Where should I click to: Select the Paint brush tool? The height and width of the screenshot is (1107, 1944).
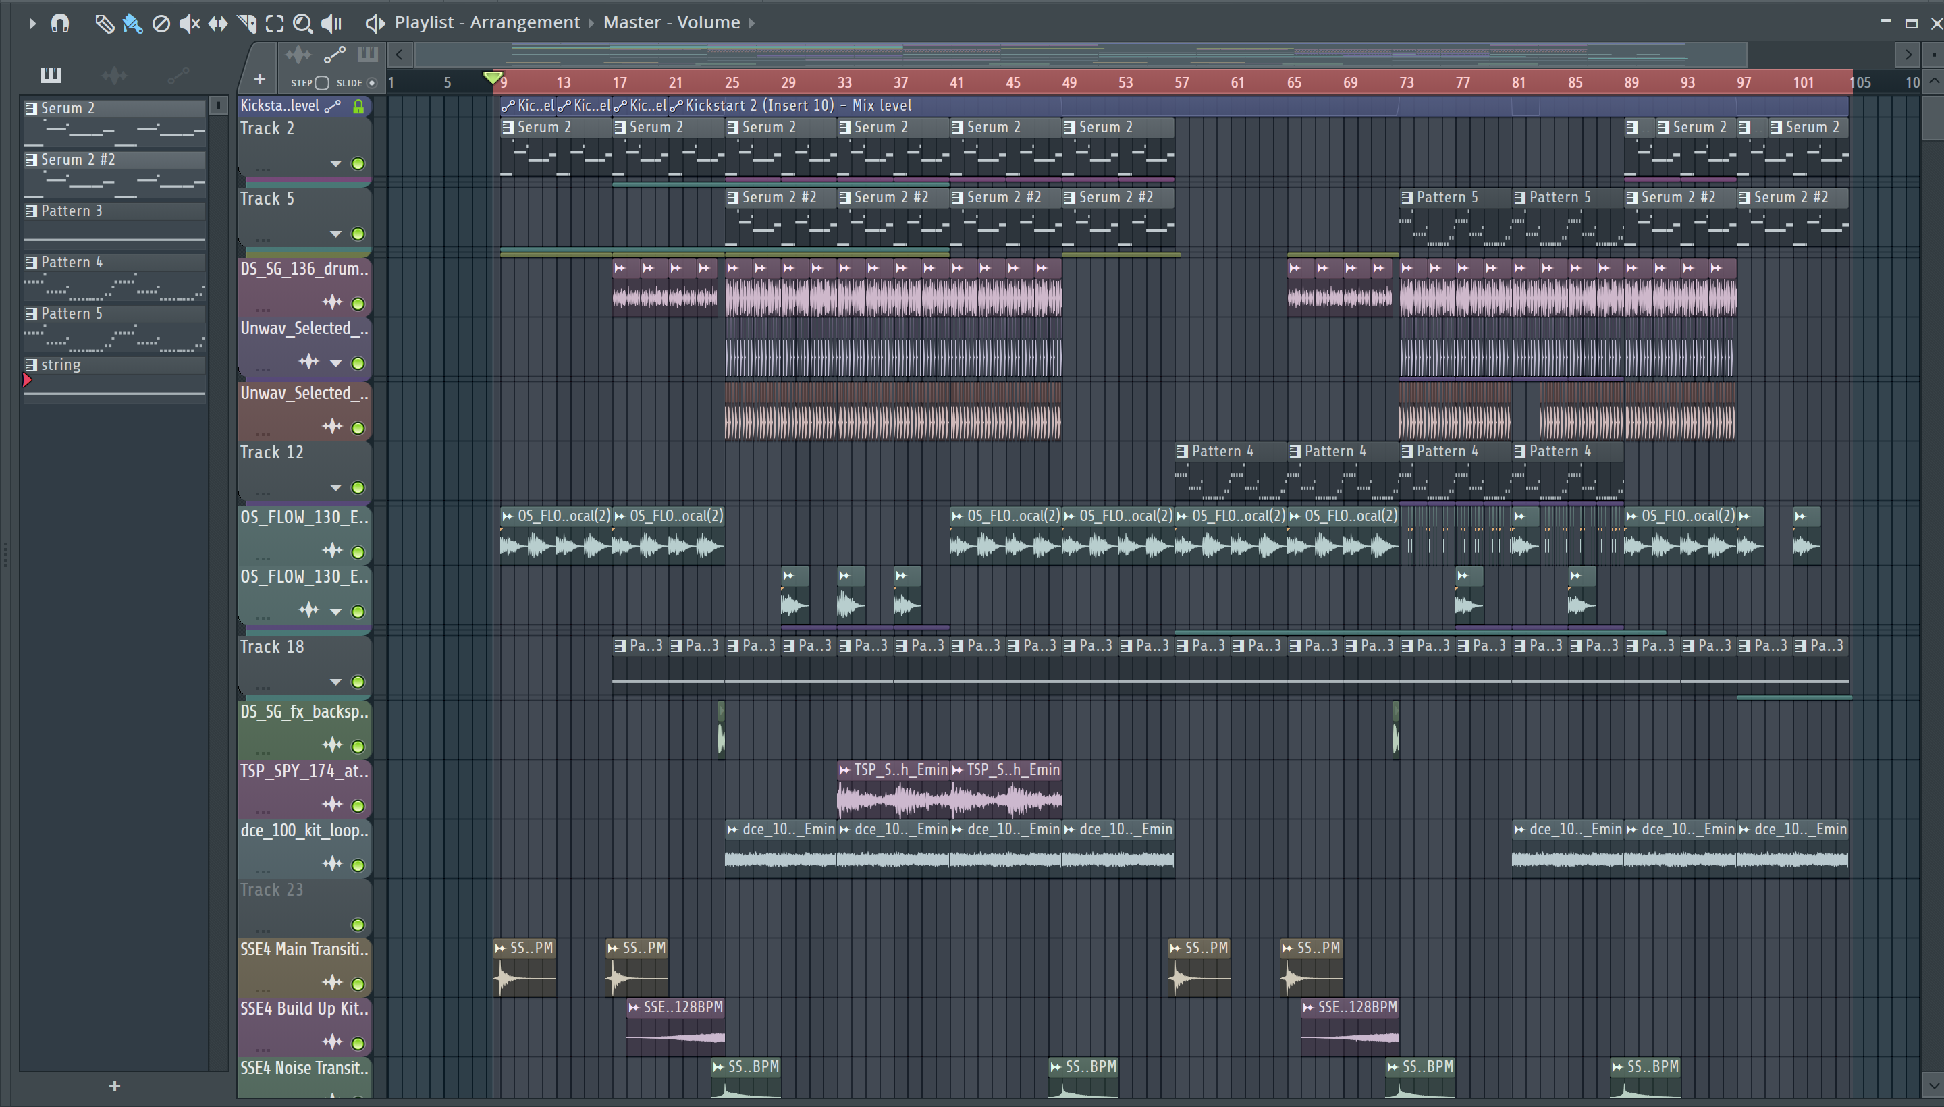pyautogui.click(x=132, y=24)
